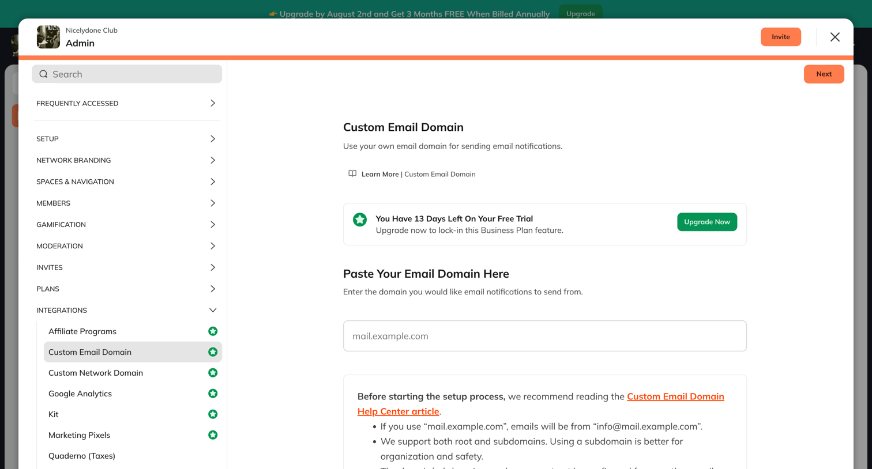Focus the admin Search field

click(127, 74)
